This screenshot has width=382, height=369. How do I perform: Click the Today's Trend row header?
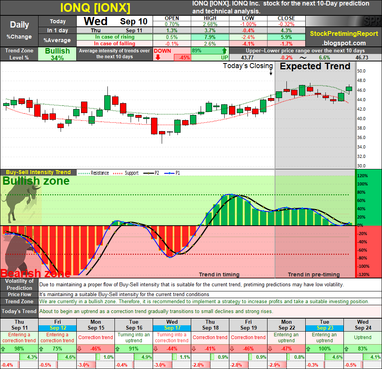(19, 311)
